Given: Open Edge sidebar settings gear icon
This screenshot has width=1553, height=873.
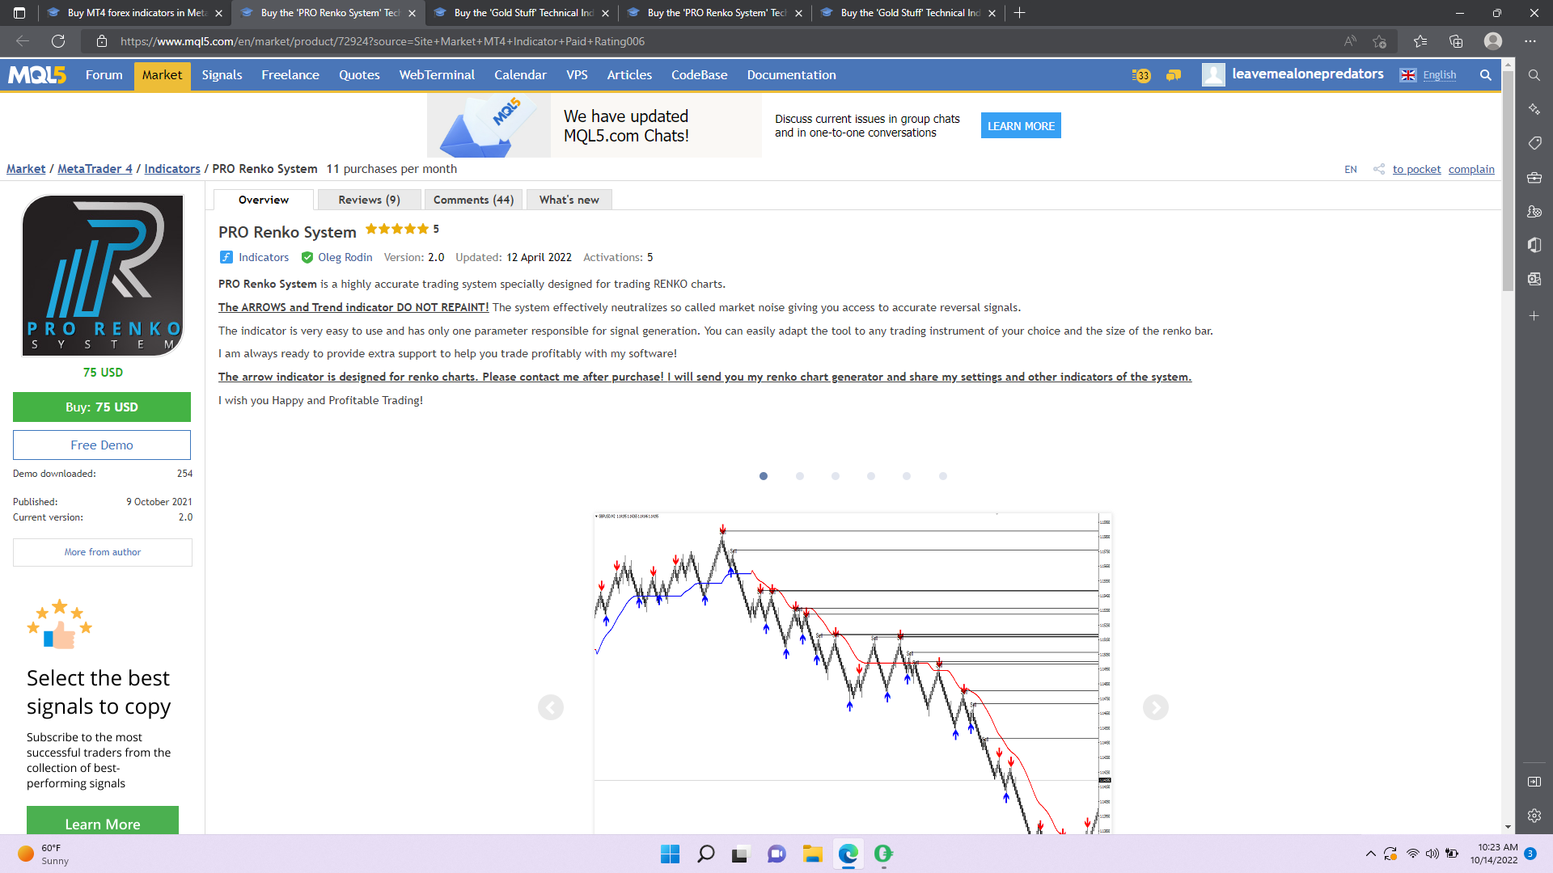Looking at the screenshot, I should [x=1534, y=816].
